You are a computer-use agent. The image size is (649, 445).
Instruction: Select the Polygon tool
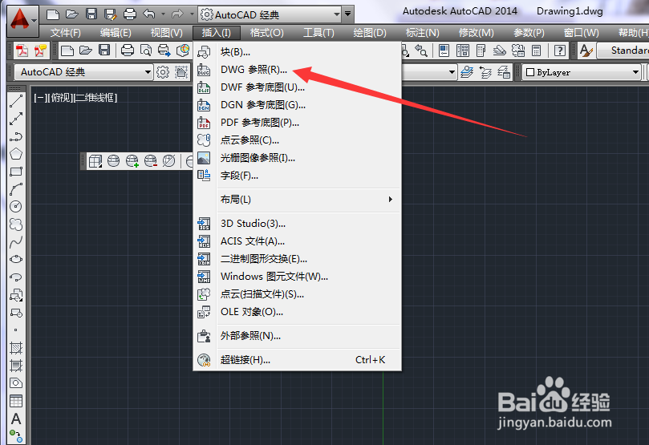click(16, 154)
